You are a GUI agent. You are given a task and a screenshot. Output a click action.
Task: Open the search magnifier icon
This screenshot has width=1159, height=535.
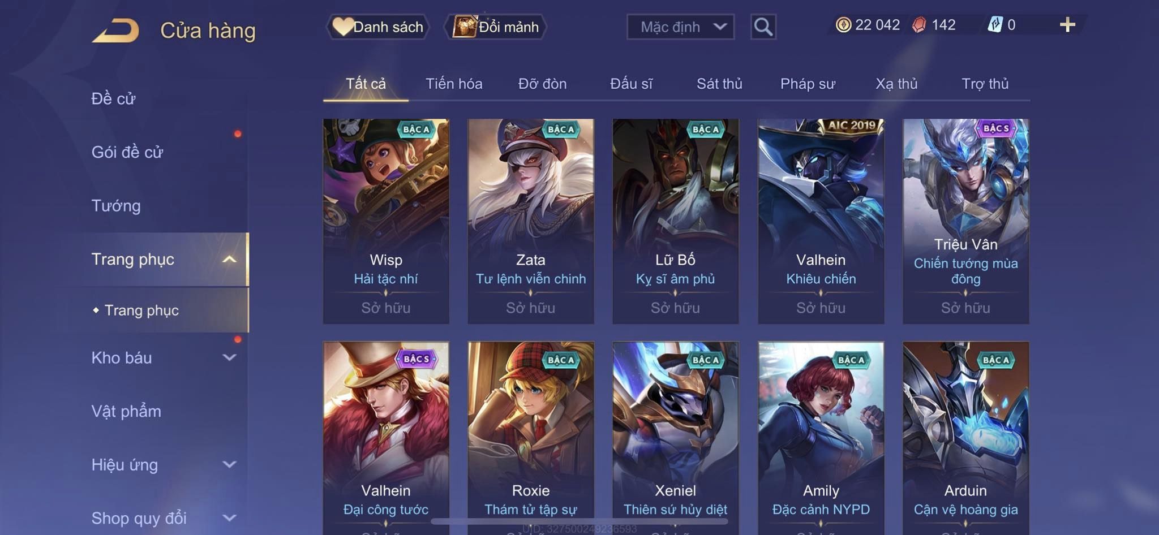click(x=763, y=27)
